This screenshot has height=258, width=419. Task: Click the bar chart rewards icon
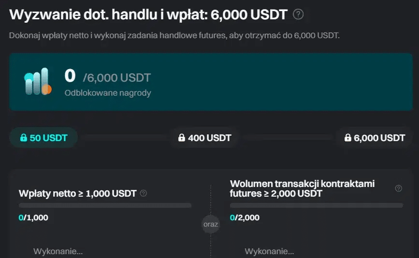[38, 82]
